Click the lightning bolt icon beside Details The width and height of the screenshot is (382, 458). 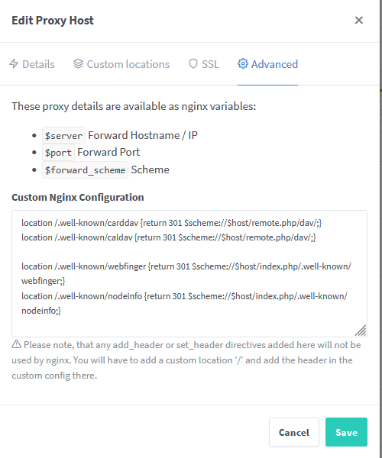pyautogui.click(x=14, y=63)
